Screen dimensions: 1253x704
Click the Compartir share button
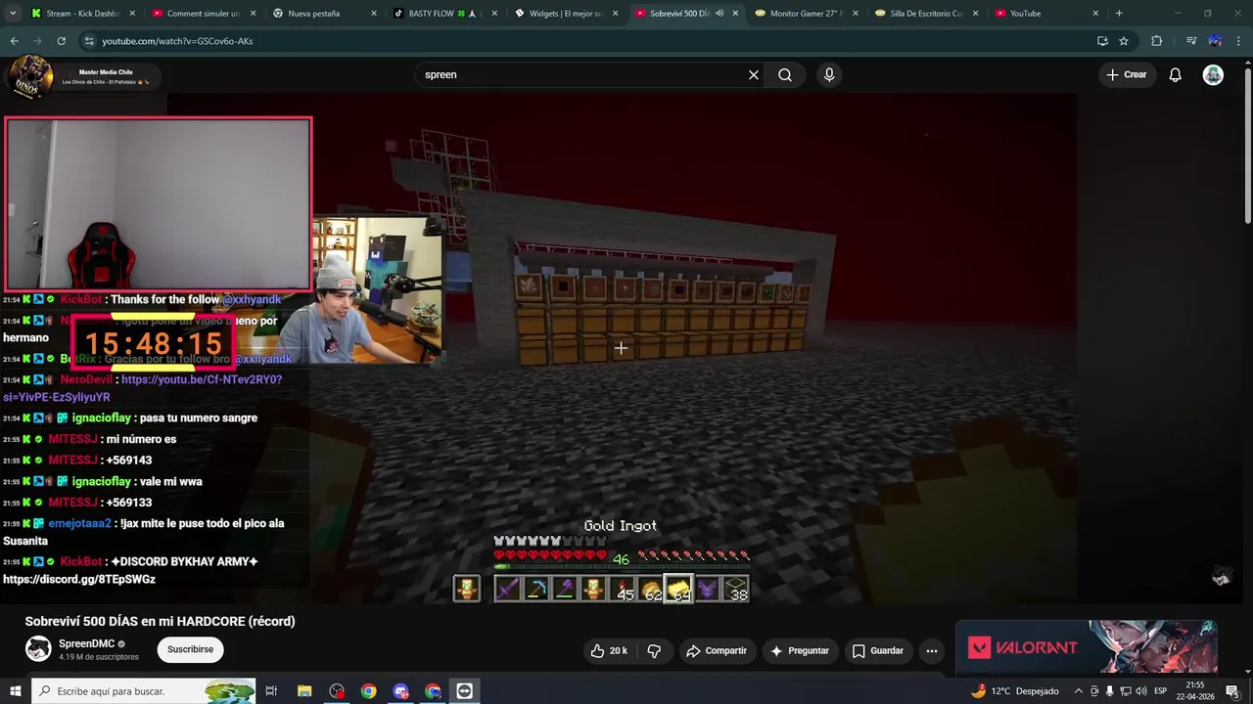click(x=717, y=650)
